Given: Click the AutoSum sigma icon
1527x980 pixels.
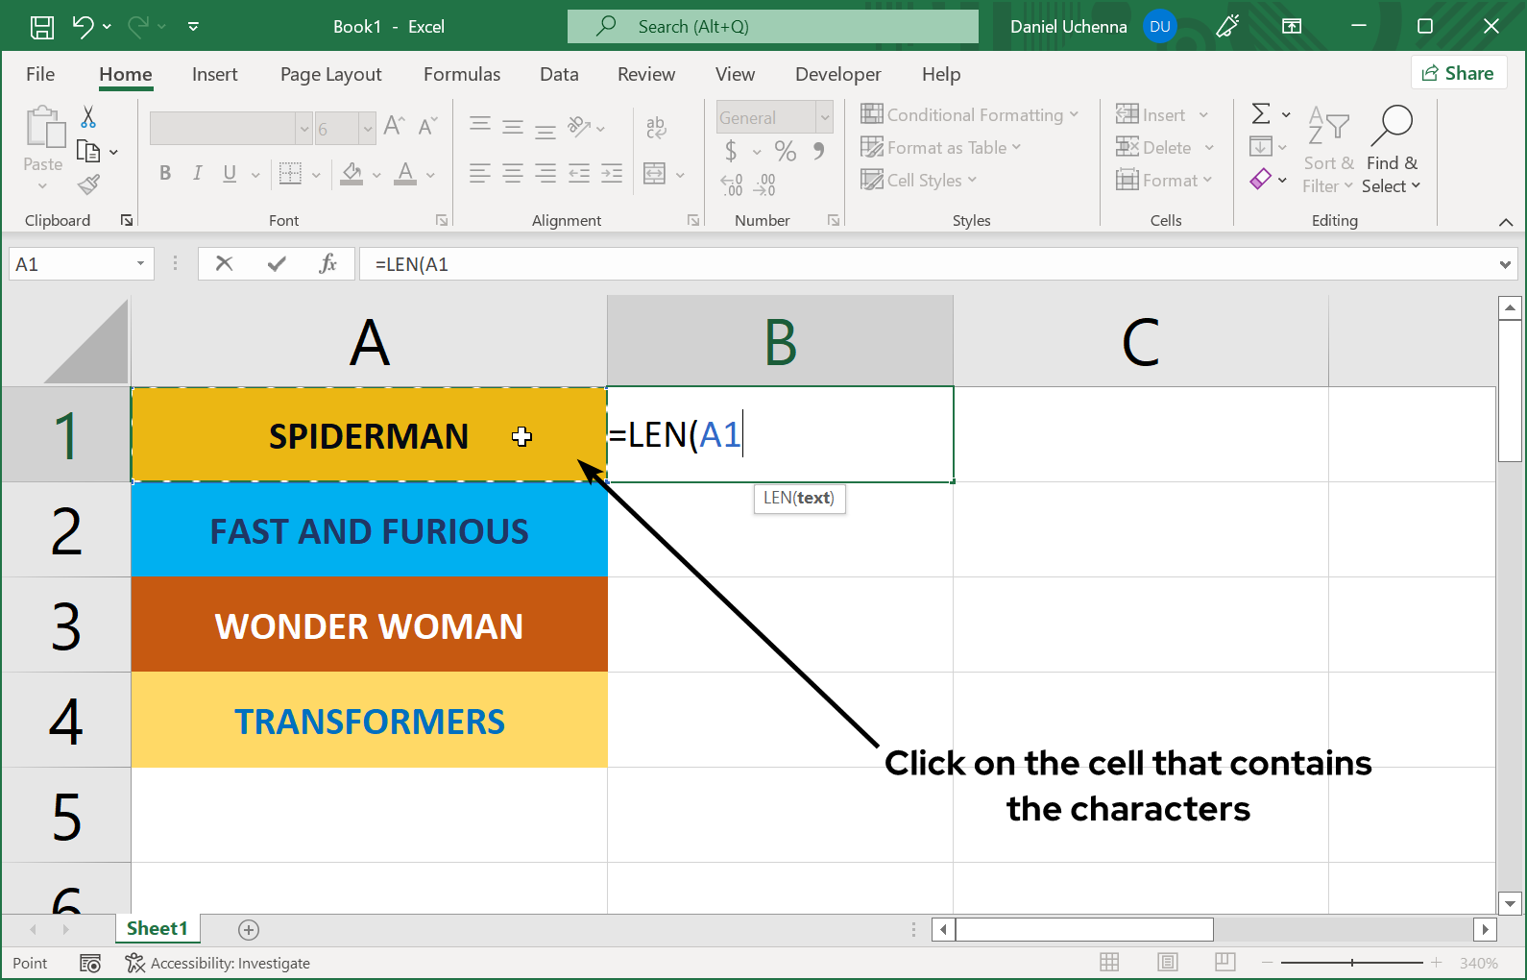Looking at the screenshot, I should (x=1261, y=114).
